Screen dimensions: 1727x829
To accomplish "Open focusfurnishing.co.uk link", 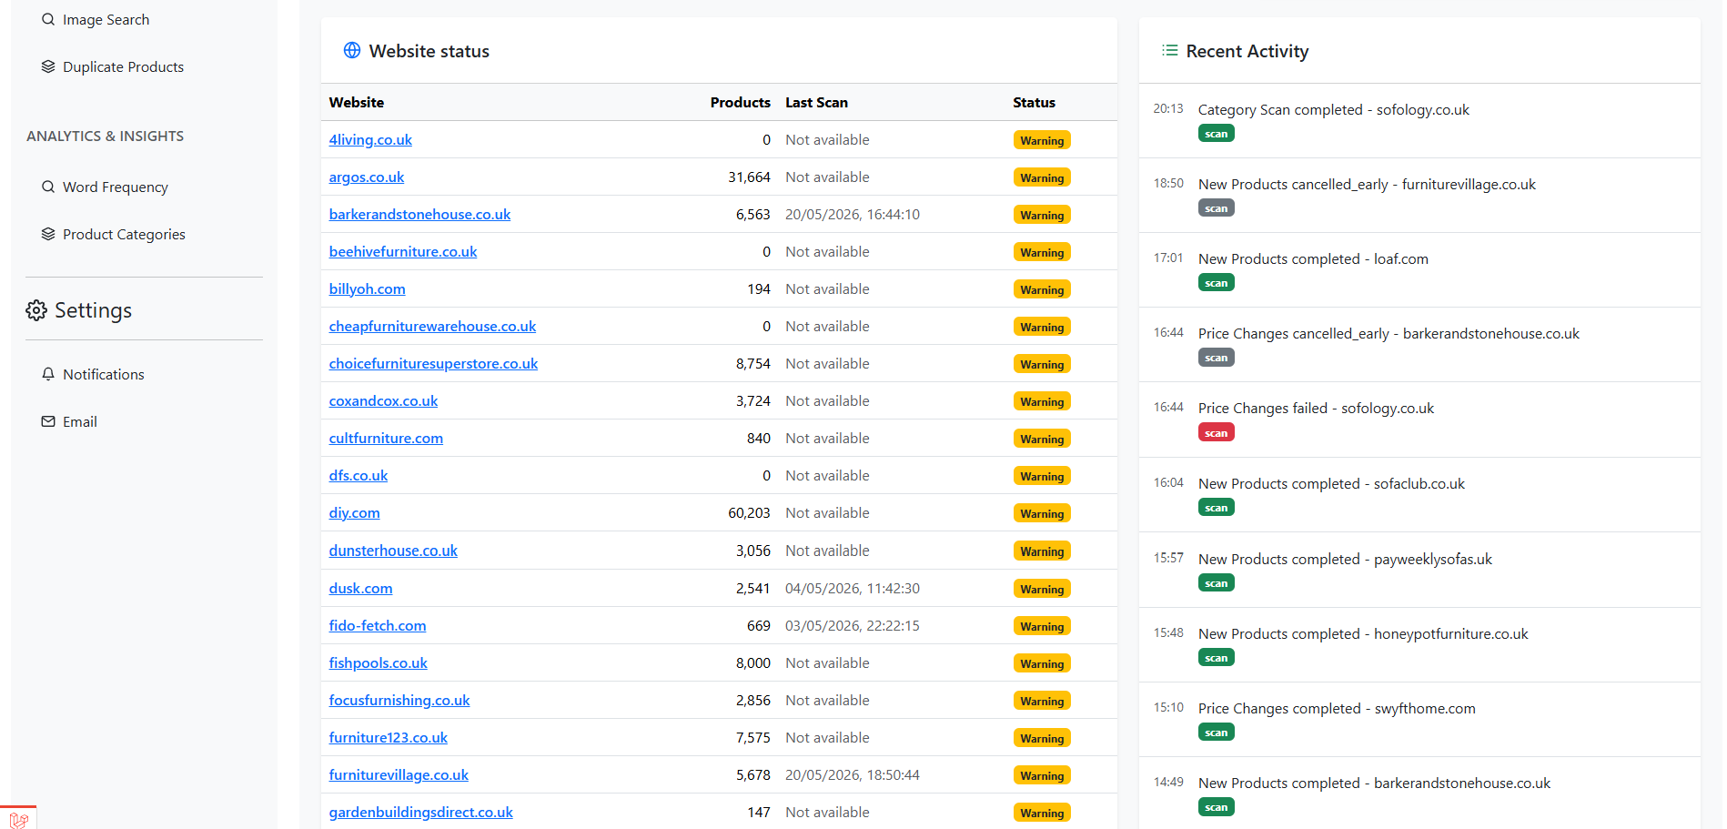I will point(399,700).
